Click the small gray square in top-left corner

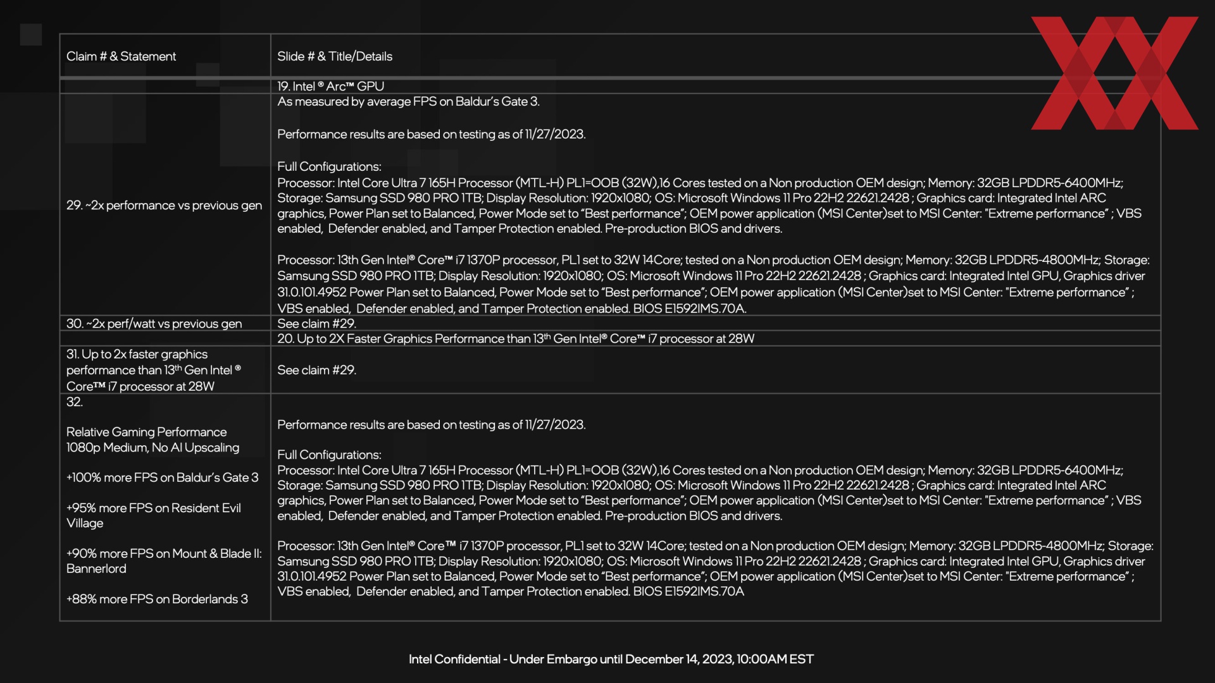point(31,35)
